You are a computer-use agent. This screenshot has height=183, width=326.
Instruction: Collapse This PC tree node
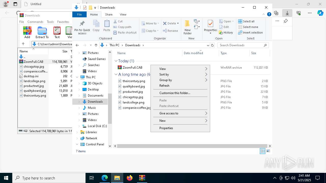click(x=77, y=77)
